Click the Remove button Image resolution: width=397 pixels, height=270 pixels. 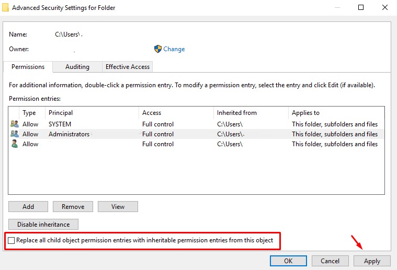73,207
